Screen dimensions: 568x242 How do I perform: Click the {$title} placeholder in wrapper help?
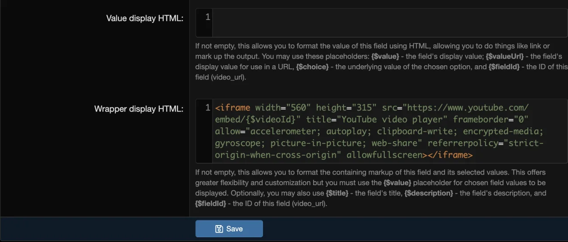(x=337, y=193)
